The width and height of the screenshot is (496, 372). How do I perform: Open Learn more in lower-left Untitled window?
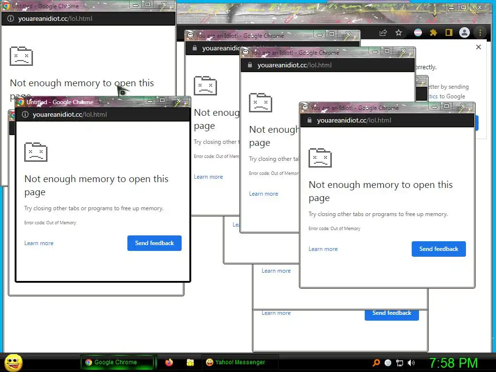tap(39, 243)
